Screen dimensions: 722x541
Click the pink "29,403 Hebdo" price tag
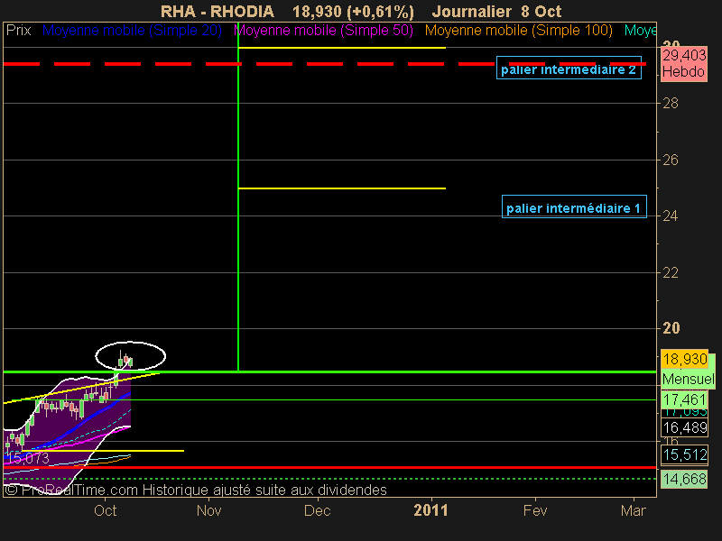(x=684, y=64)
